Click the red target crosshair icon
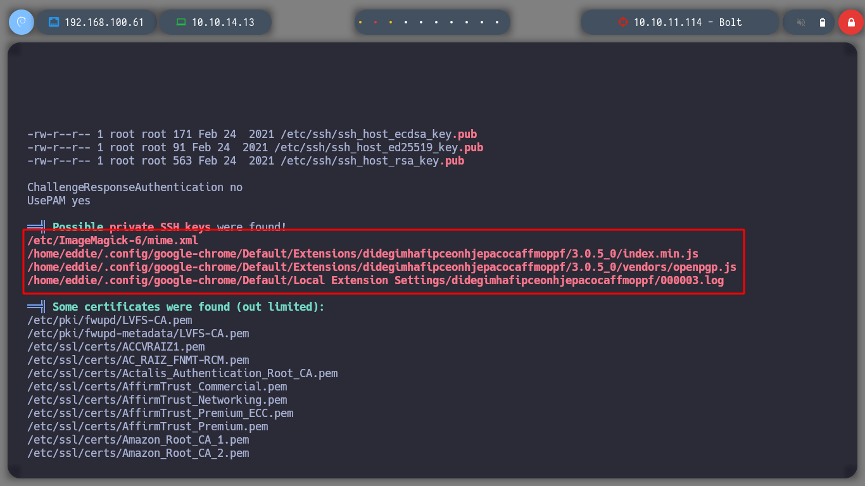 tap(622, 22)
